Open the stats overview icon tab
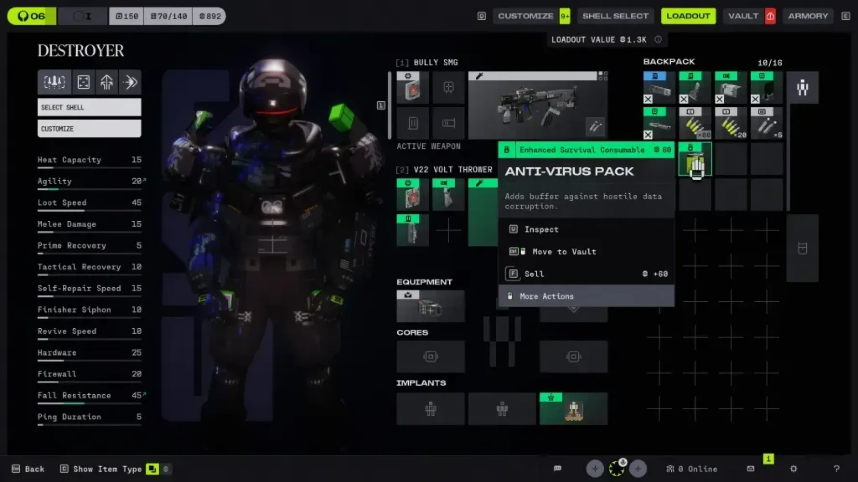 pos(55,82)
